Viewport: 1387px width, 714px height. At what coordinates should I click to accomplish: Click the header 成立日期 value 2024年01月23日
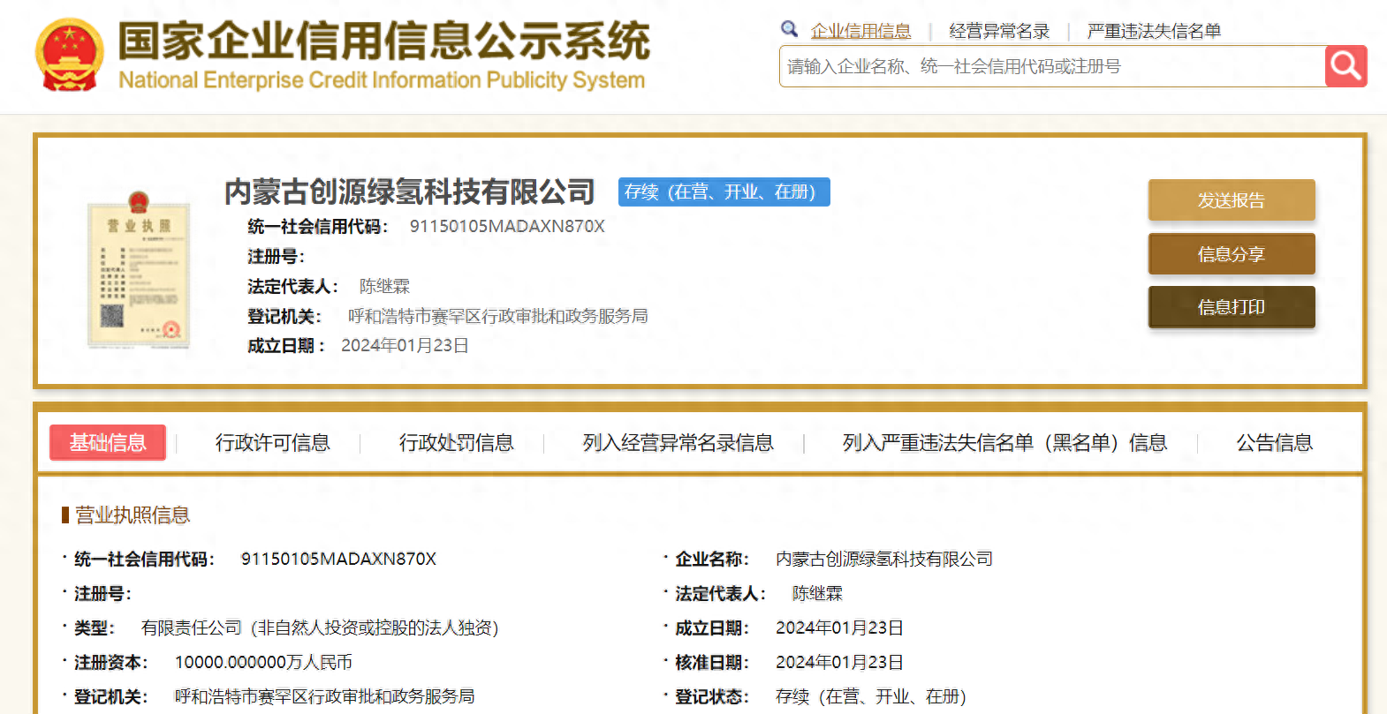click(x=405, y=345)
